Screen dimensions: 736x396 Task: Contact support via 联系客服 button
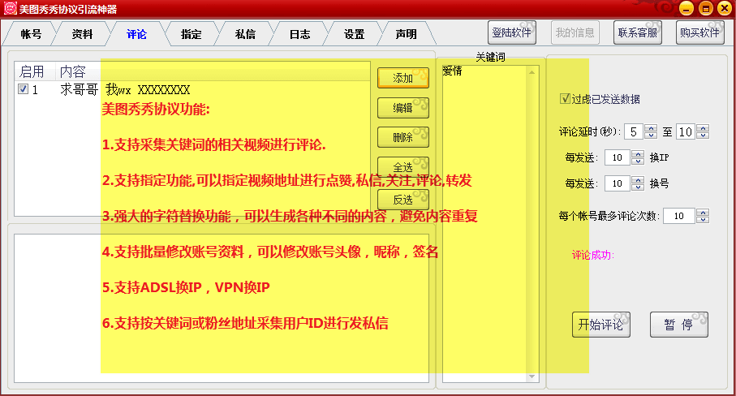[x=638, y=32]
